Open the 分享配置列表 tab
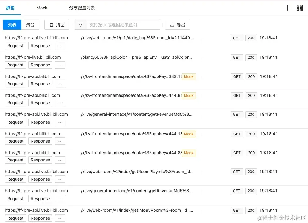Viewport: 308px width, 223px height. click(82, 8)
